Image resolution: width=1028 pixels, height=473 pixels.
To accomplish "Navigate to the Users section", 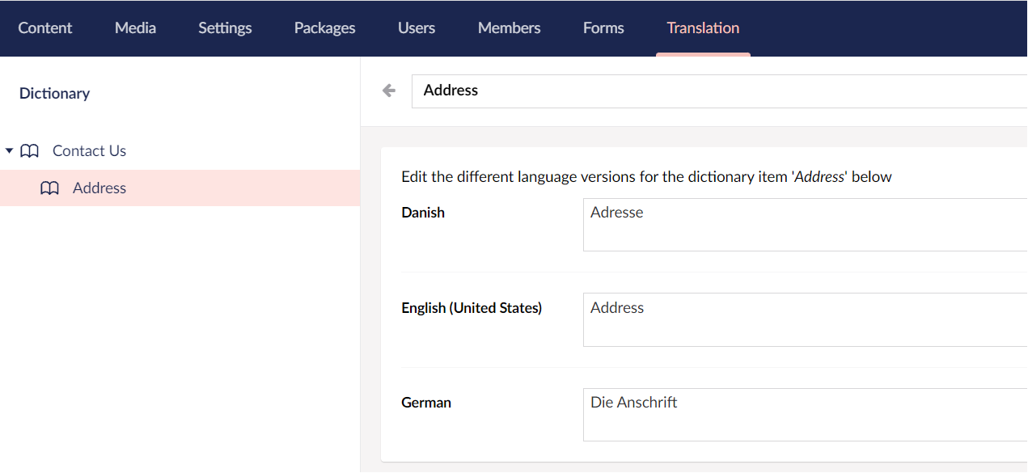I will coord(417,28).
